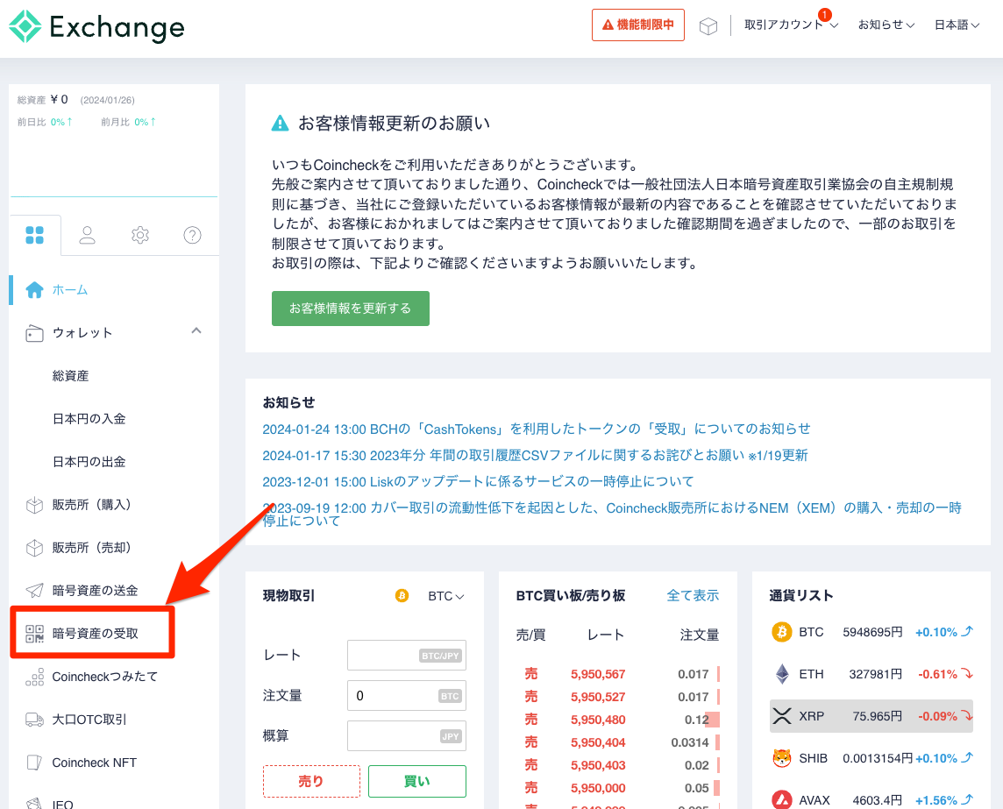Click ETH -0.61% down arrow
Screen dimensions: 1003x809
click(967, 674)
